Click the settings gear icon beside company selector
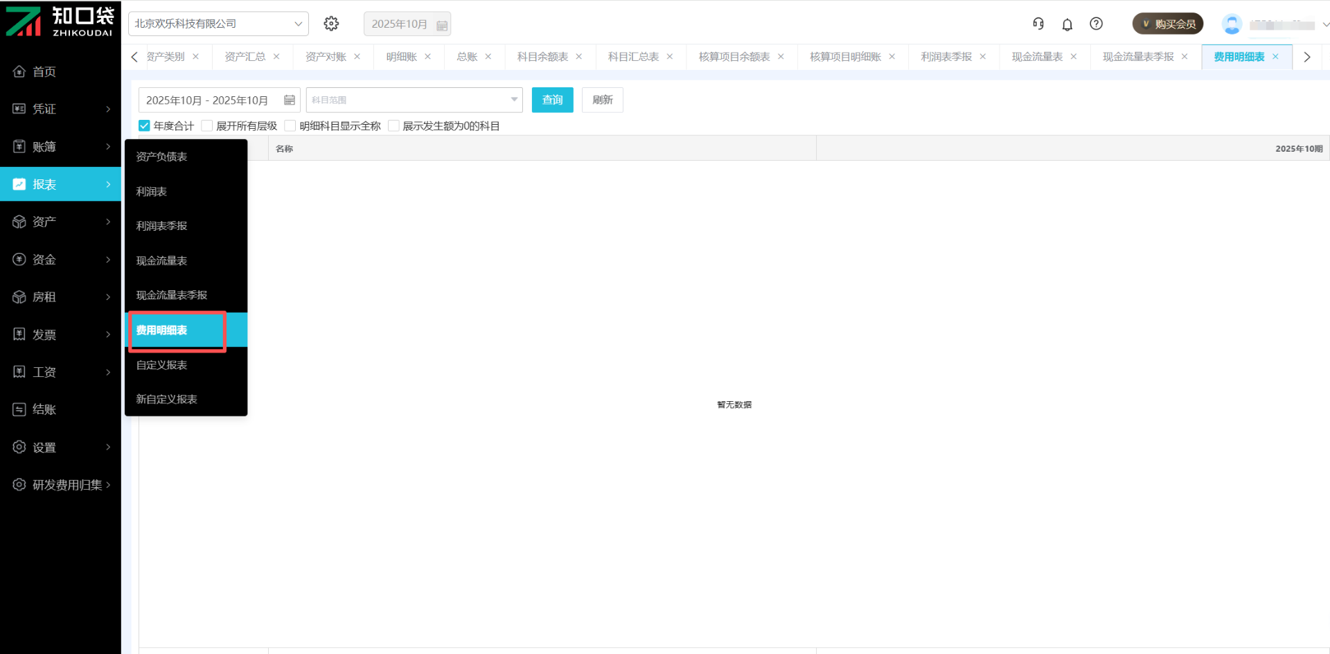This screenshot has height=654, width=1330. pyautogui.click(x=331, y=24)
